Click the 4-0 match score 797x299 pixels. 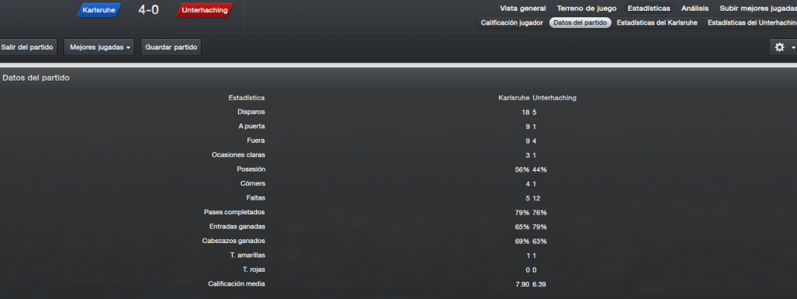point(149,9)
